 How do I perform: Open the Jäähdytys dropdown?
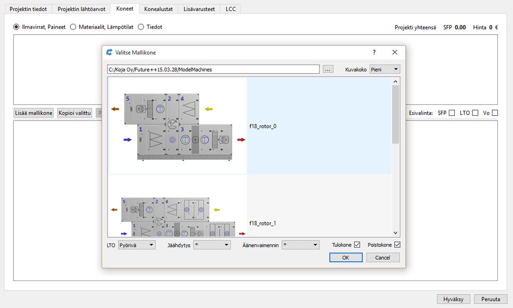pyautogui.click(x=212, y=245)
